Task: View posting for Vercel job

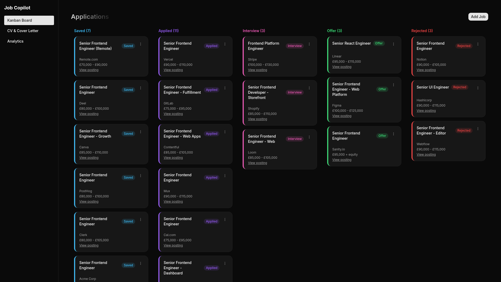Action: 173,70
